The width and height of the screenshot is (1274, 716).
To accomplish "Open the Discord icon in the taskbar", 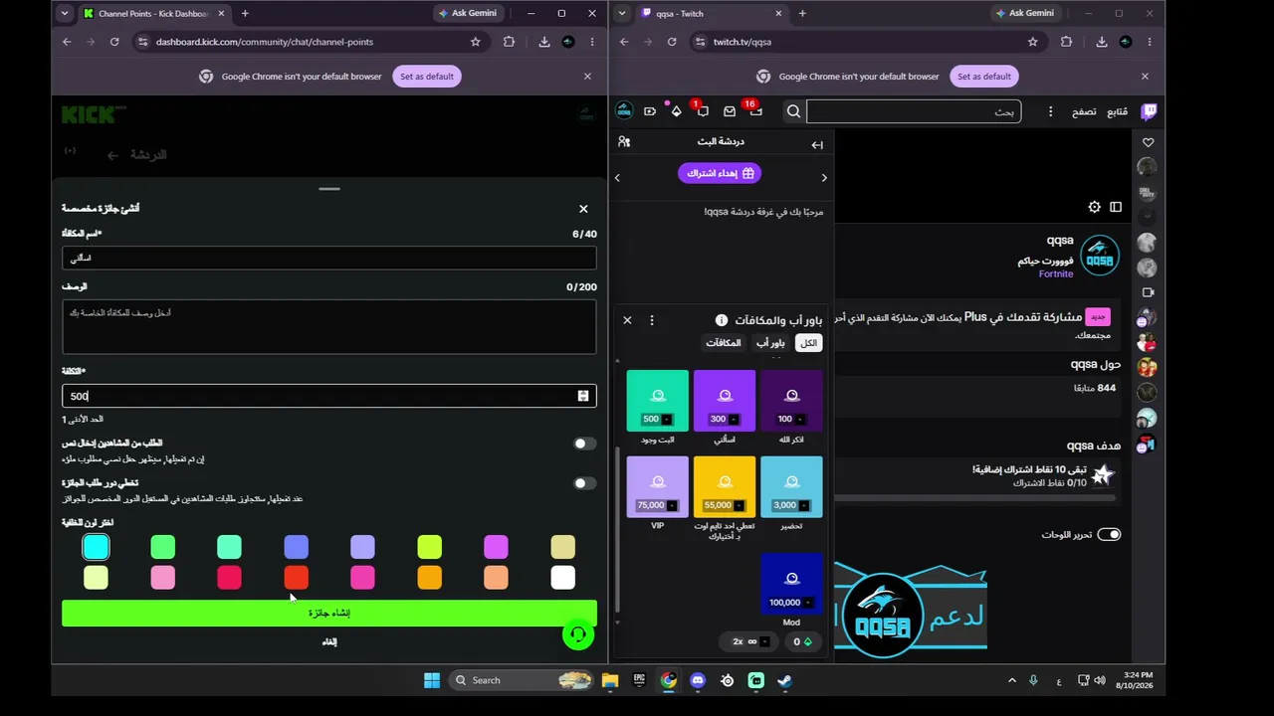I will [698, 680].
